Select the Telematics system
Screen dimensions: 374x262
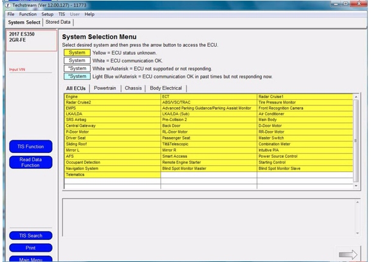pos(112,175)
